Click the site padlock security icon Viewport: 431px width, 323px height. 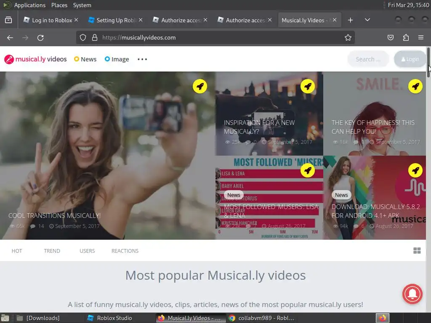(95, 37)
